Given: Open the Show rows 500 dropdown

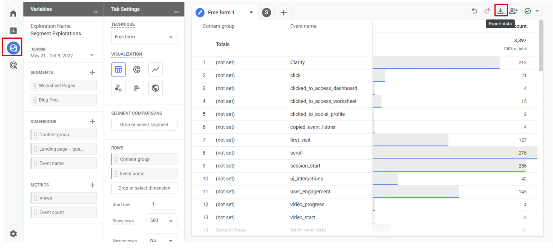Looking at the screenshot, I should pyautogui.click(x=162, y=221).
